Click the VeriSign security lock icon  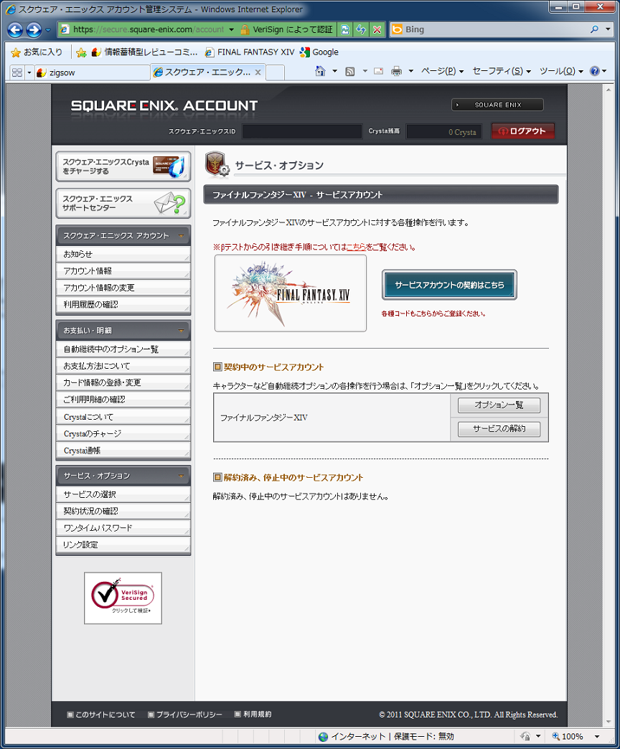pos(245,29)
